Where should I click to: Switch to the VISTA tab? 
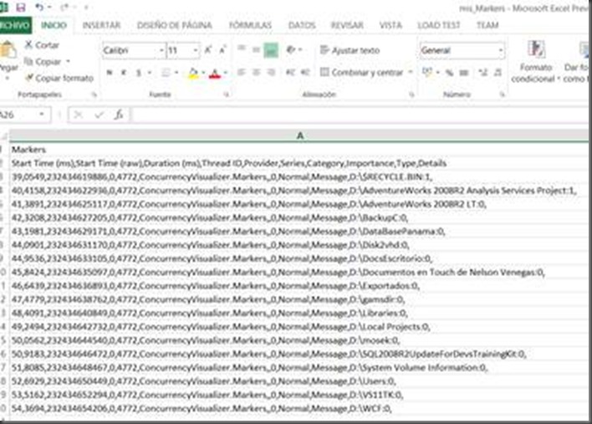[390, 25]
